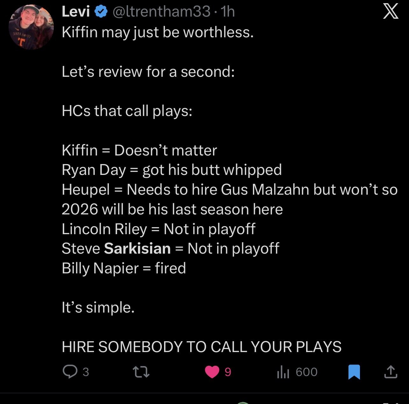Share the post via the upload arrow icon

pos(391,372)
